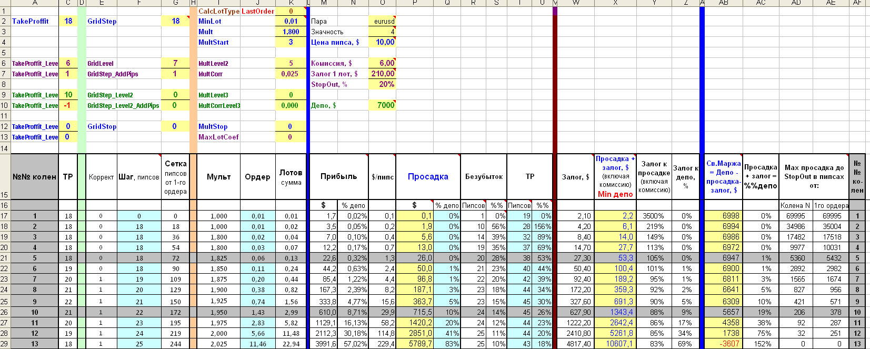
Task: Select the AB column header
Action: coord(723,3)
